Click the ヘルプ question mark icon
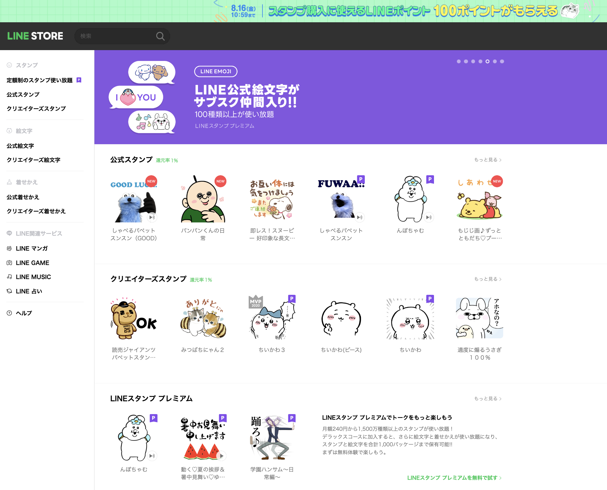Image resolution: width=607 pixels, height=490 pixels. 9,313
